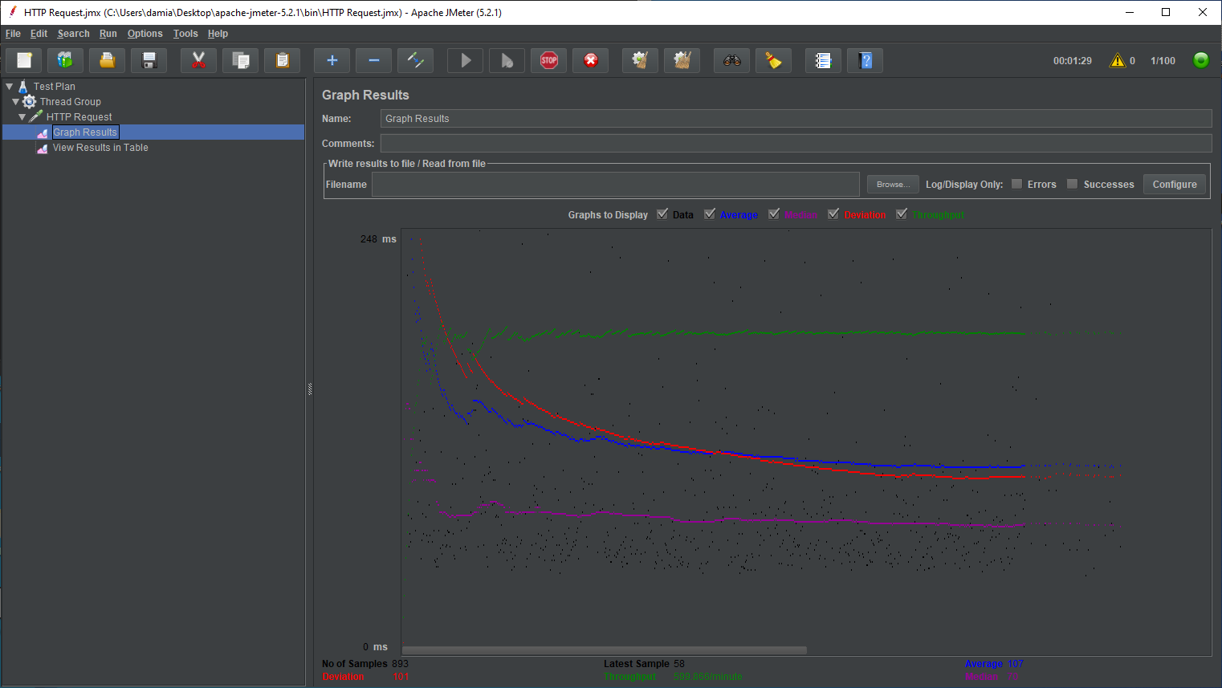Screen dimensions: 1222x688
Task: Open the Search dialog binoculars icon
Action: pyautogui.click(x=731, y=59)
